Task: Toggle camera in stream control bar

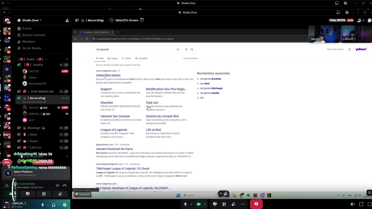Action: (199, 204)
